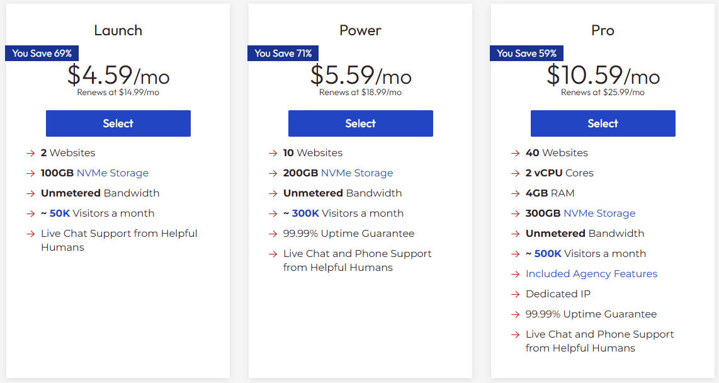Select the Power plan
Screen dimensions: 719x383
click(360, 123)
